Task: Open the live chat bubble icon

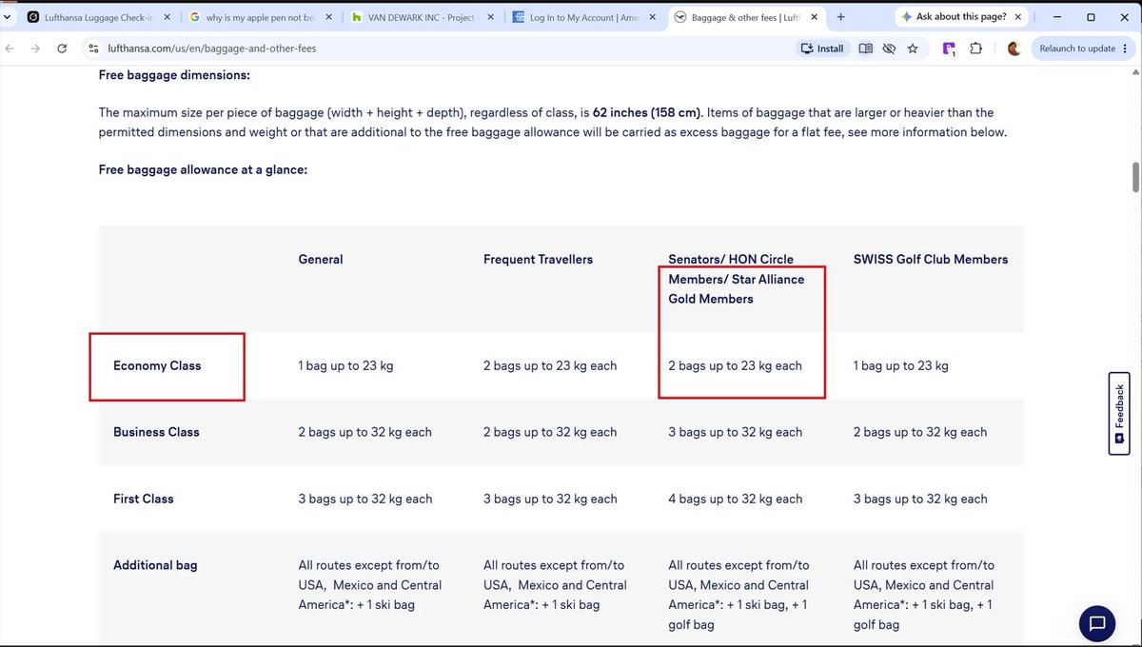Action: click(x=1096, y=624)
